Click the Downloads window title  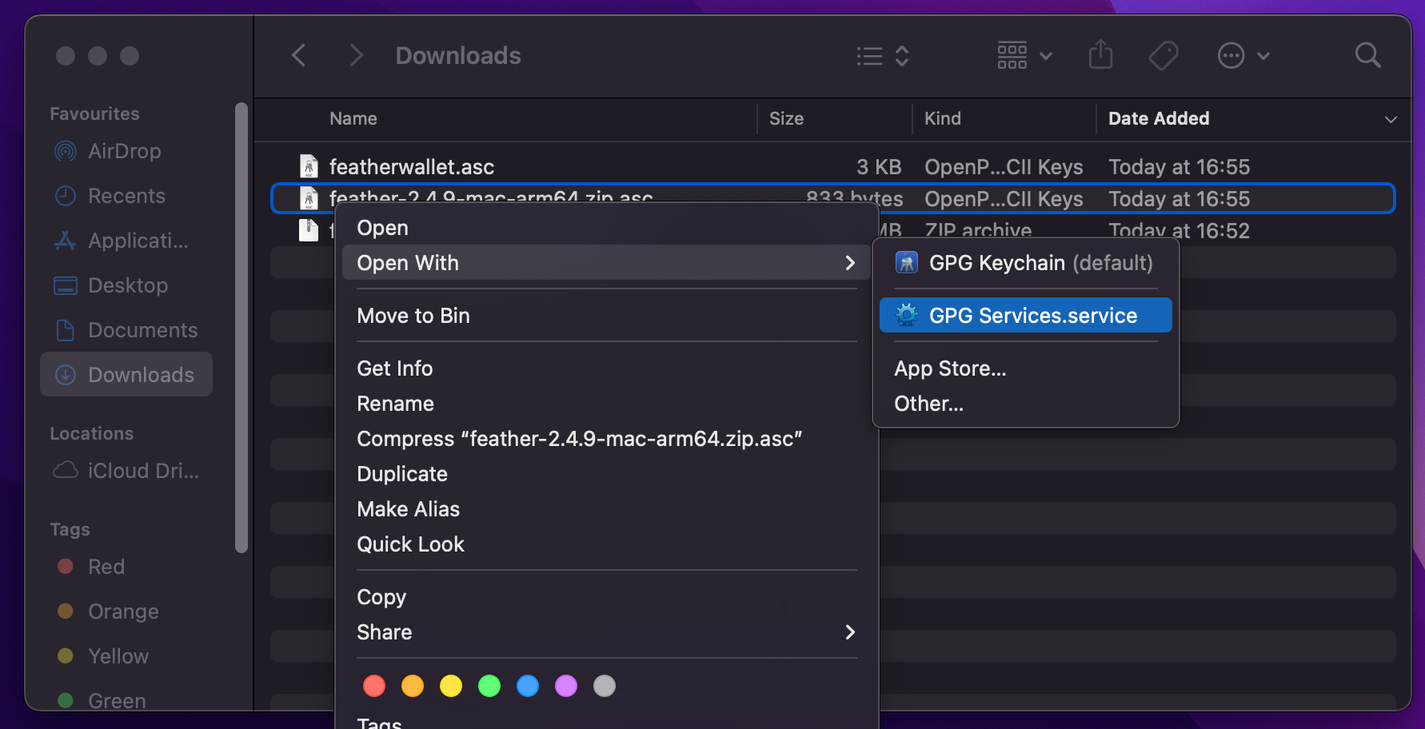pyautogui.click(x=458, y=55)
